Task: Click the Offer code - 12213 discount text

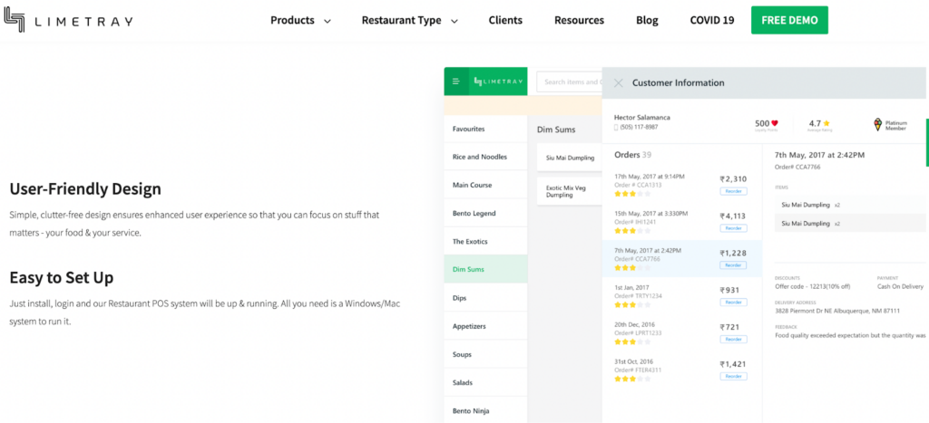Action: click(x=812, y=286)
